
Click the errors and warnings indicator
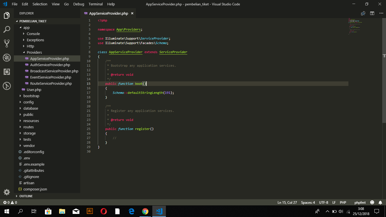point(8,202)
